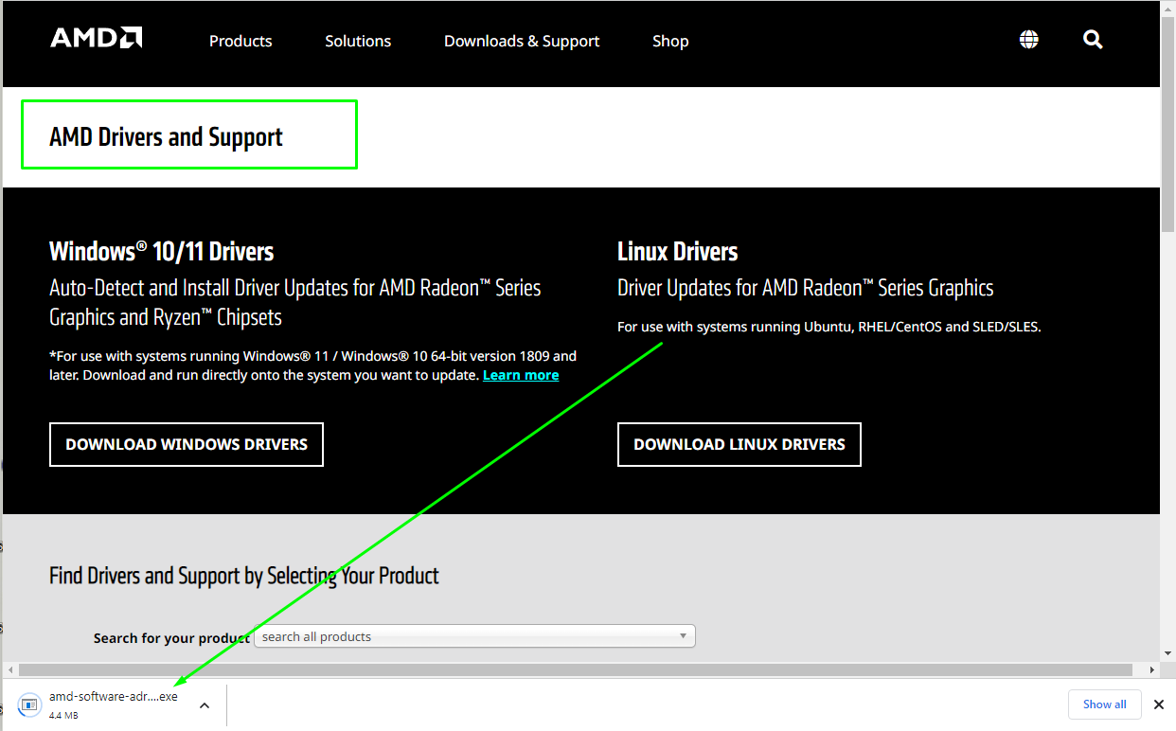Click Find Drivers and Support heading
1176x731 pixels.
(x=244, y=576)
